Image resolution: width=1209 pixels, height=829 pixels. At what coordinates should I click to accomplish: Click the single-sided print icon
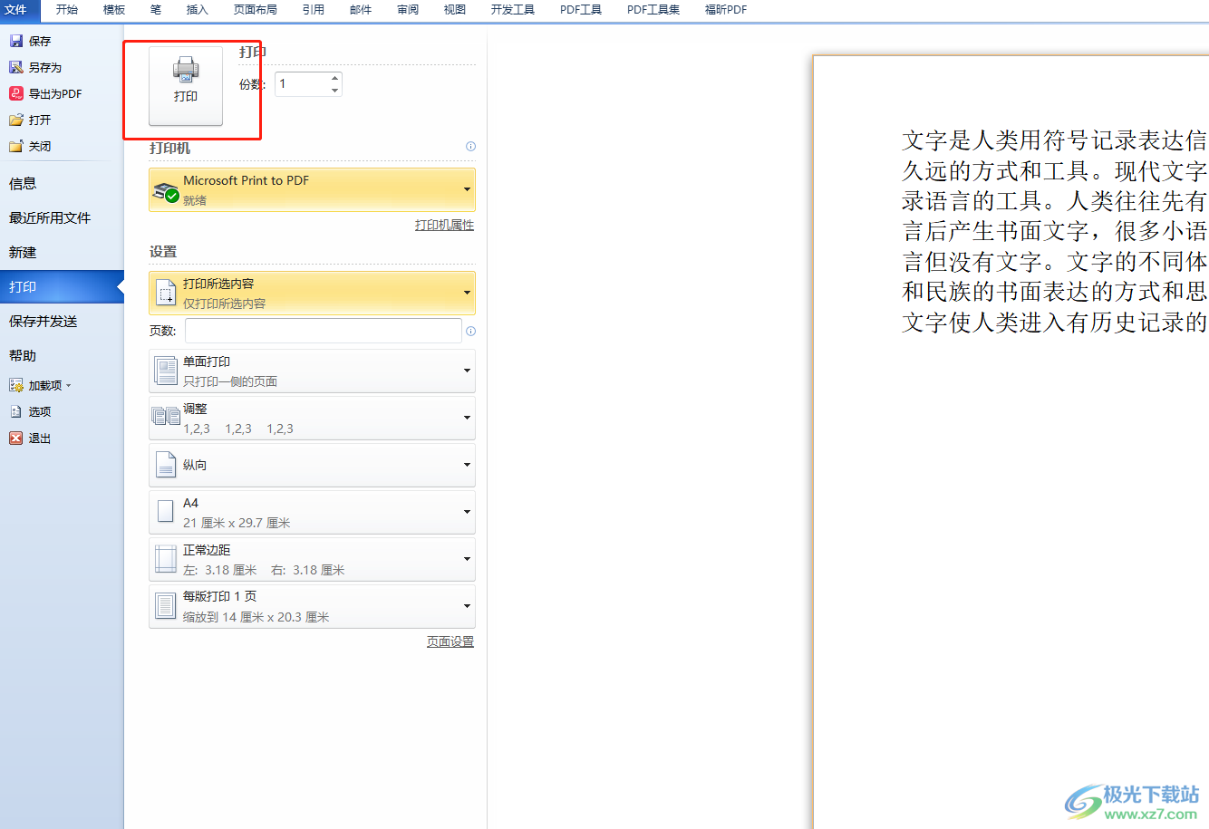(x=166, y=371)
